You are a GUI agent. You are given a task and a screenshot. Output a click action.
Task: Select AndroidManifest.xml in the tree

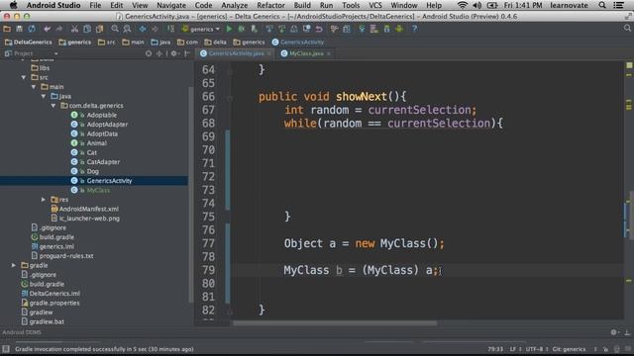[88, 209]
